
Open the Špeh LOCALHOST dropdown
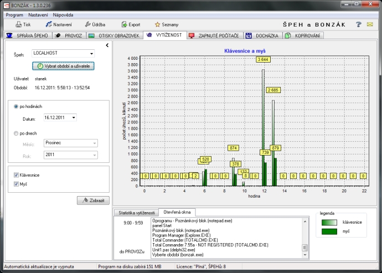point(63,53)
